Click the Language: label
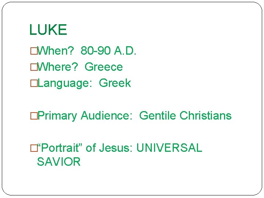264x198 pixels. 65,83
